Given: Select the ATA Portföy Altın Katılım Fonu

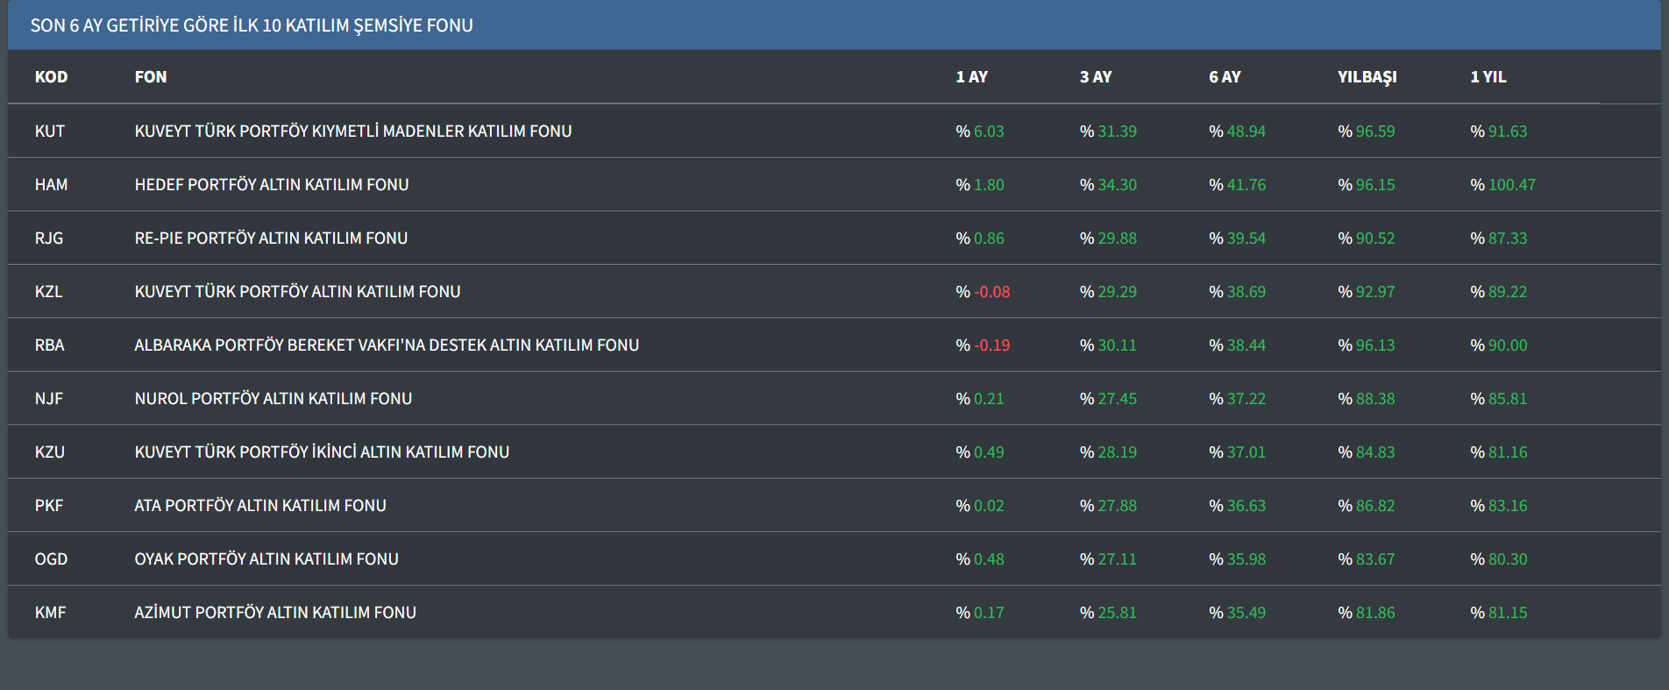Looking at the screenshot, I should tap(259, 506).
